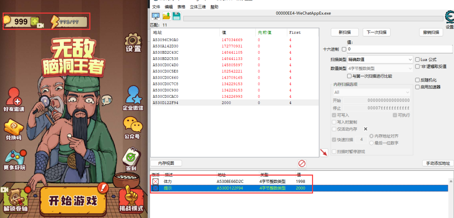Select 最后一位数字 radio option

[372, 143]
